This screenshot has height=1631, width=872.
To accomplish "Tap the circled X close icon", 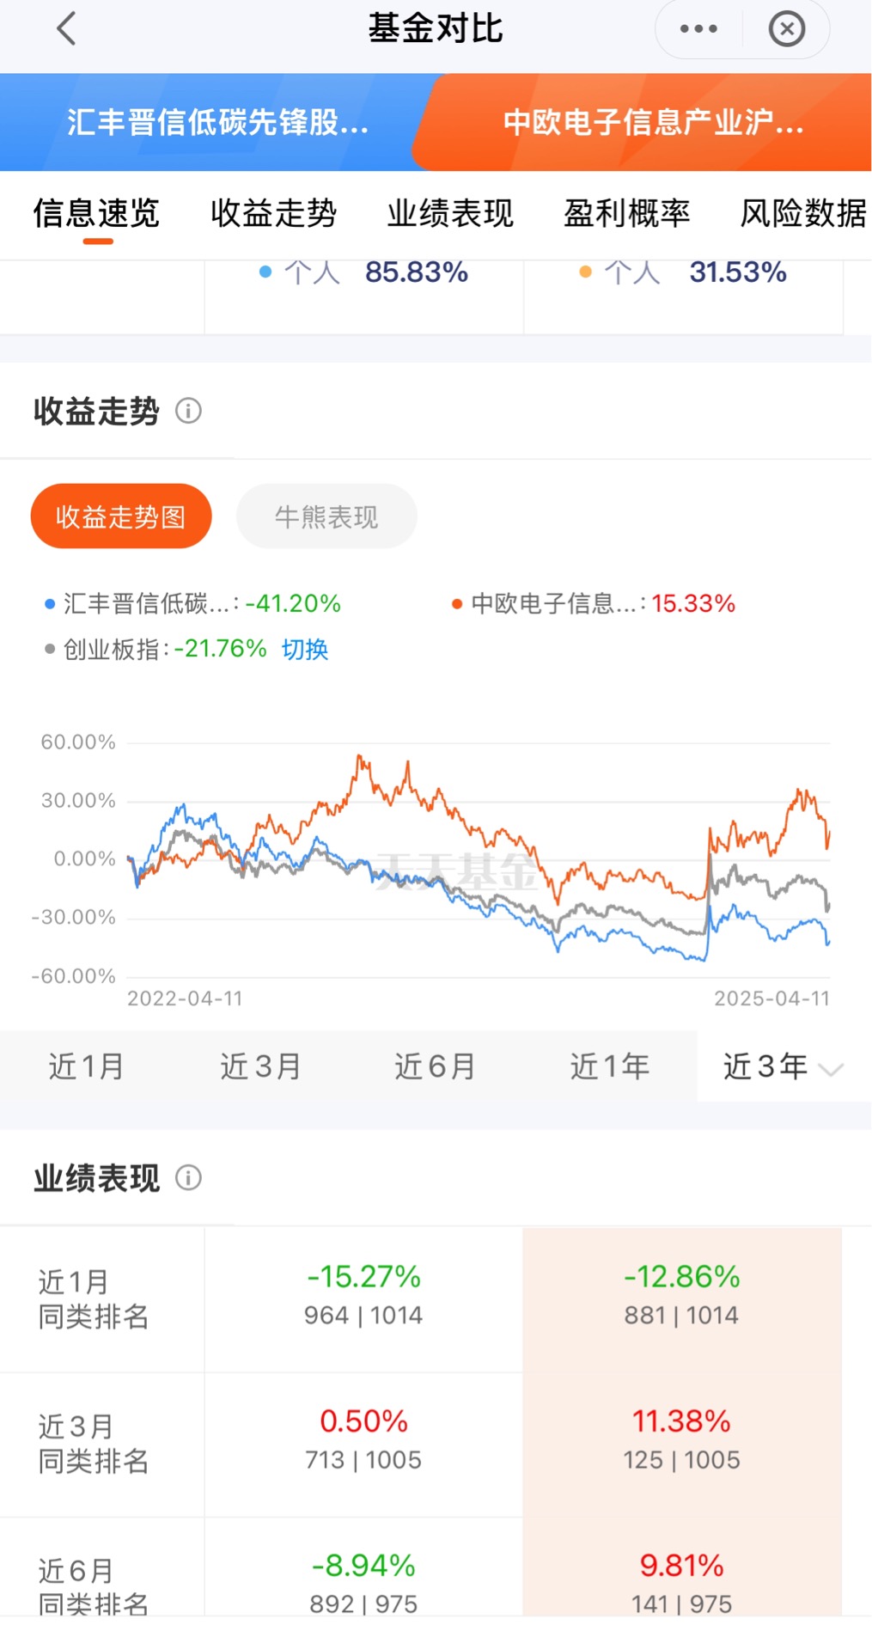I will tap(786, 28).
